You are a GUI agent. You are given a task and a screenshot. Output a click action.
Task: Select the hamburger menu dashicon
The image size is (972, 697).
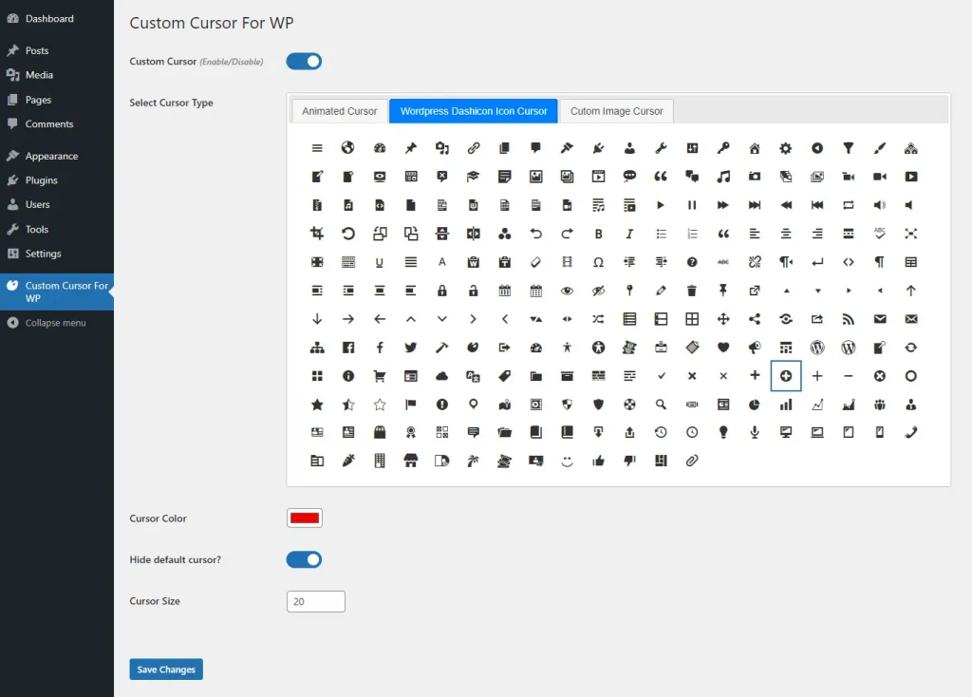pyautogui.click(x=317, y=148)
